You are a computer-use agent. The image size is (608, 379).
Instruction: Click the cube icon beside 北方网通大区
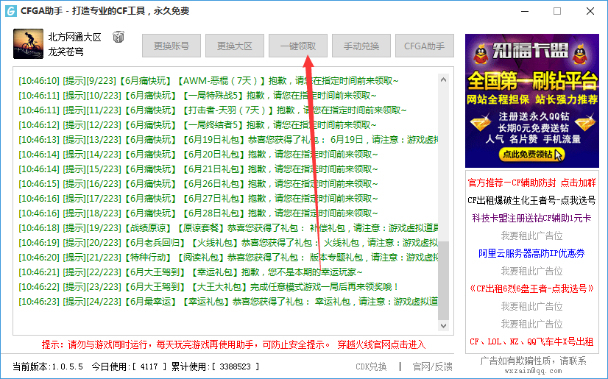pyautogui.click(x=119, y=38)
